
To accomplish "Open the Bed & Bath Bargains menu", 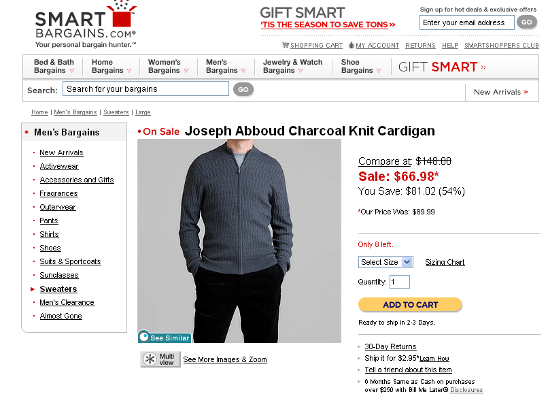I will tap(54, 66).
